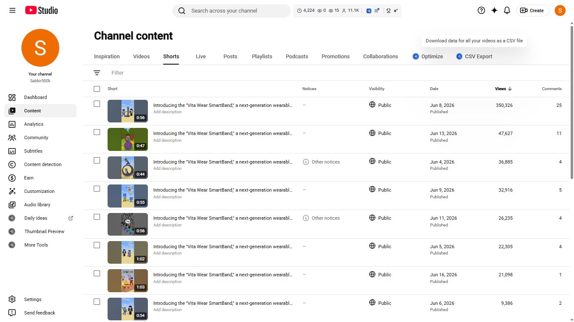This screenshot has width=574, height=322.
Task: Open Settings in the sidebar
Action: 40,299
